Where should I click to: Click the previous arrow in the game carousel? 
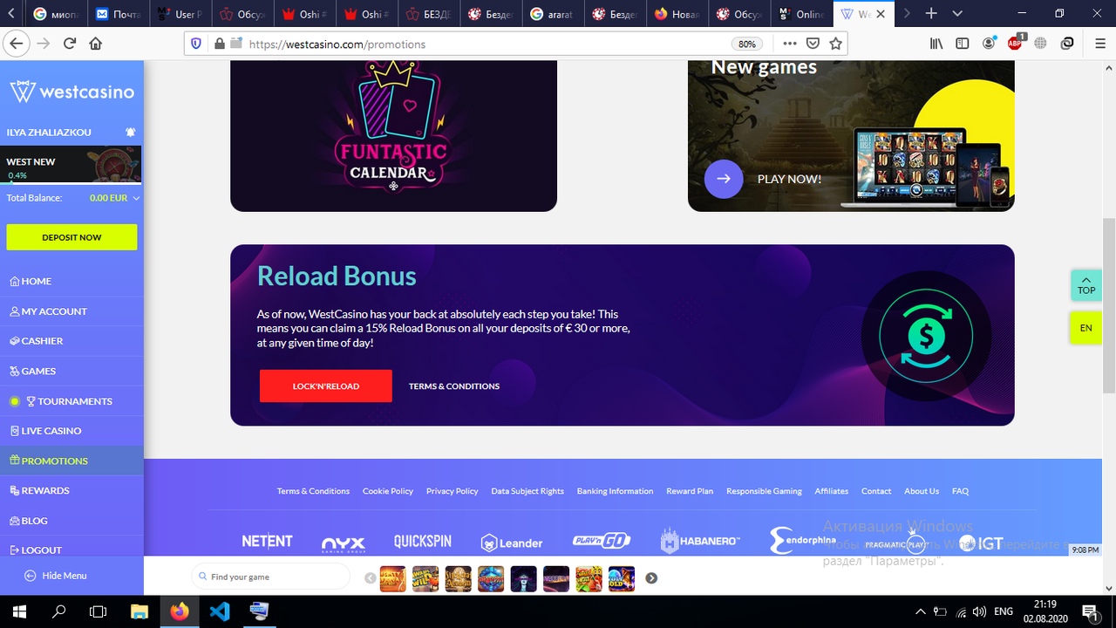point(371,577)
